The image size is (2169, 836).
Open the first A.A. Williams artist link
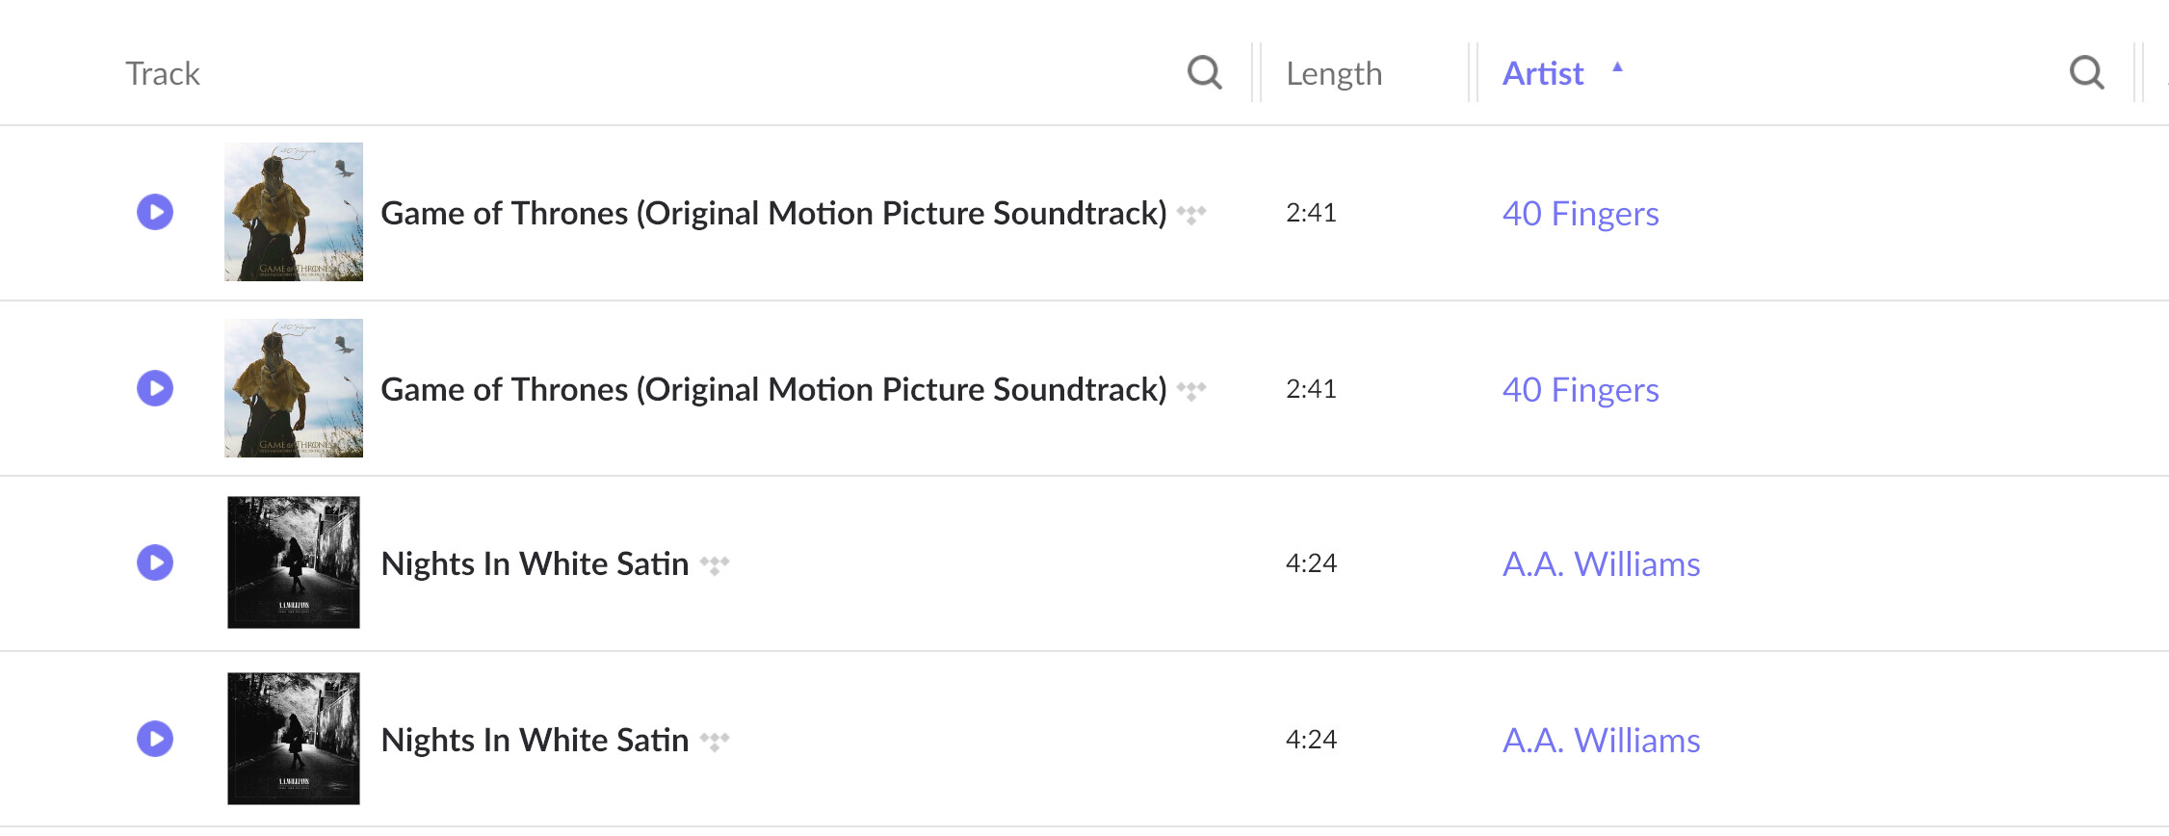click(1601, 564)
